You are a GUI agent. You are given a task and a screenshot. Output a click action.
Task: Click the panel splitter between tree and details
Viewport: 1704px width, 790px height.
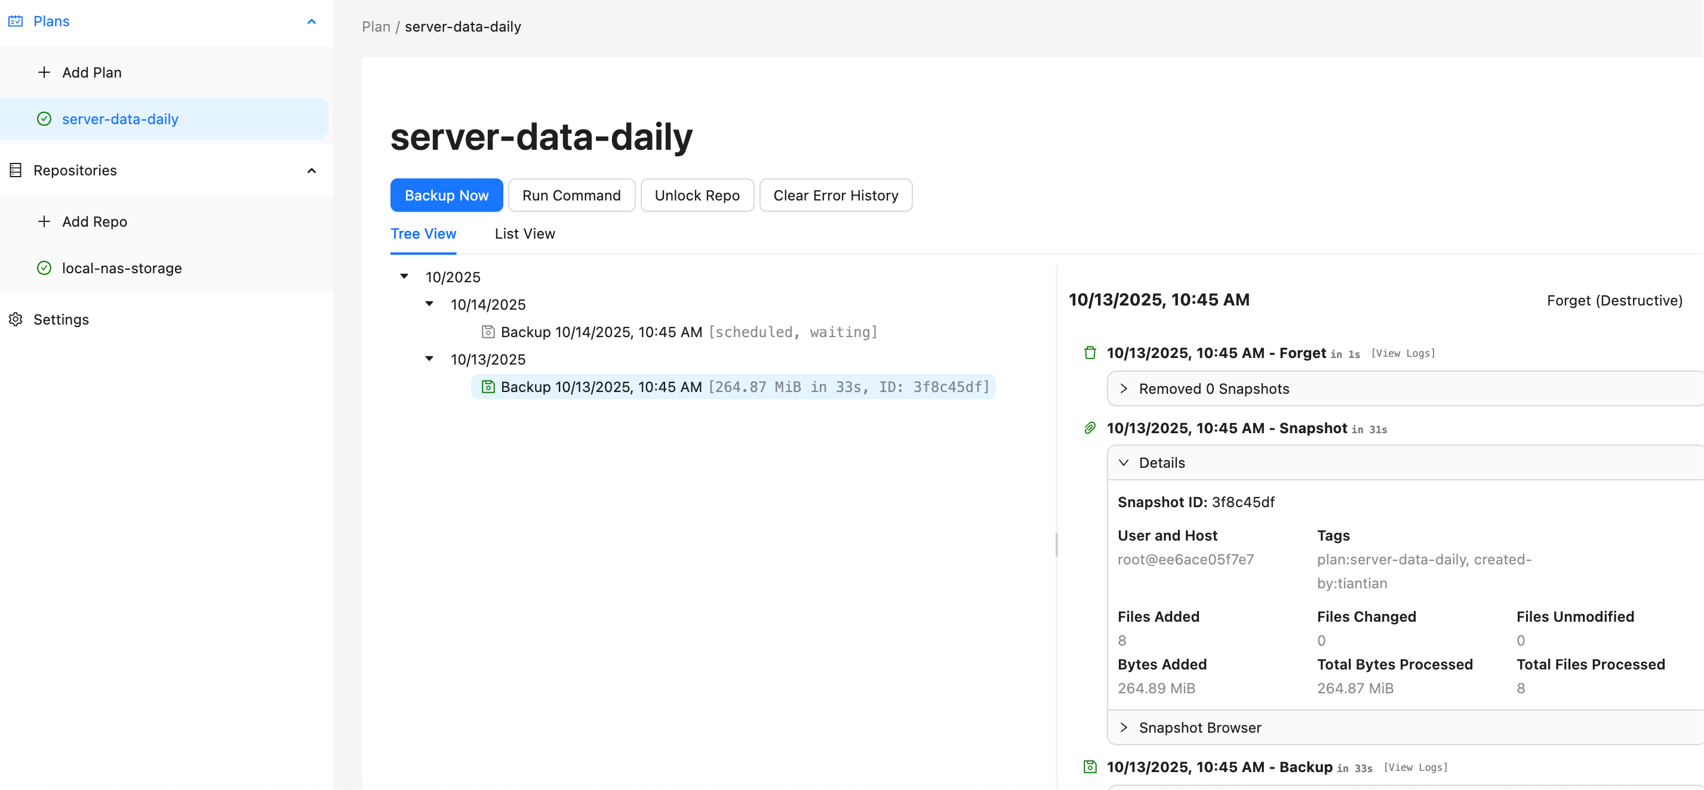(1056, 545)
